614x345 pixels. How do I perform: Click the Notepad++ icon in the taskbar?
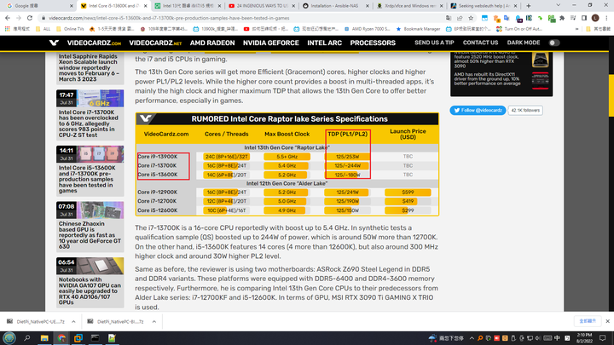pos(112,338)
